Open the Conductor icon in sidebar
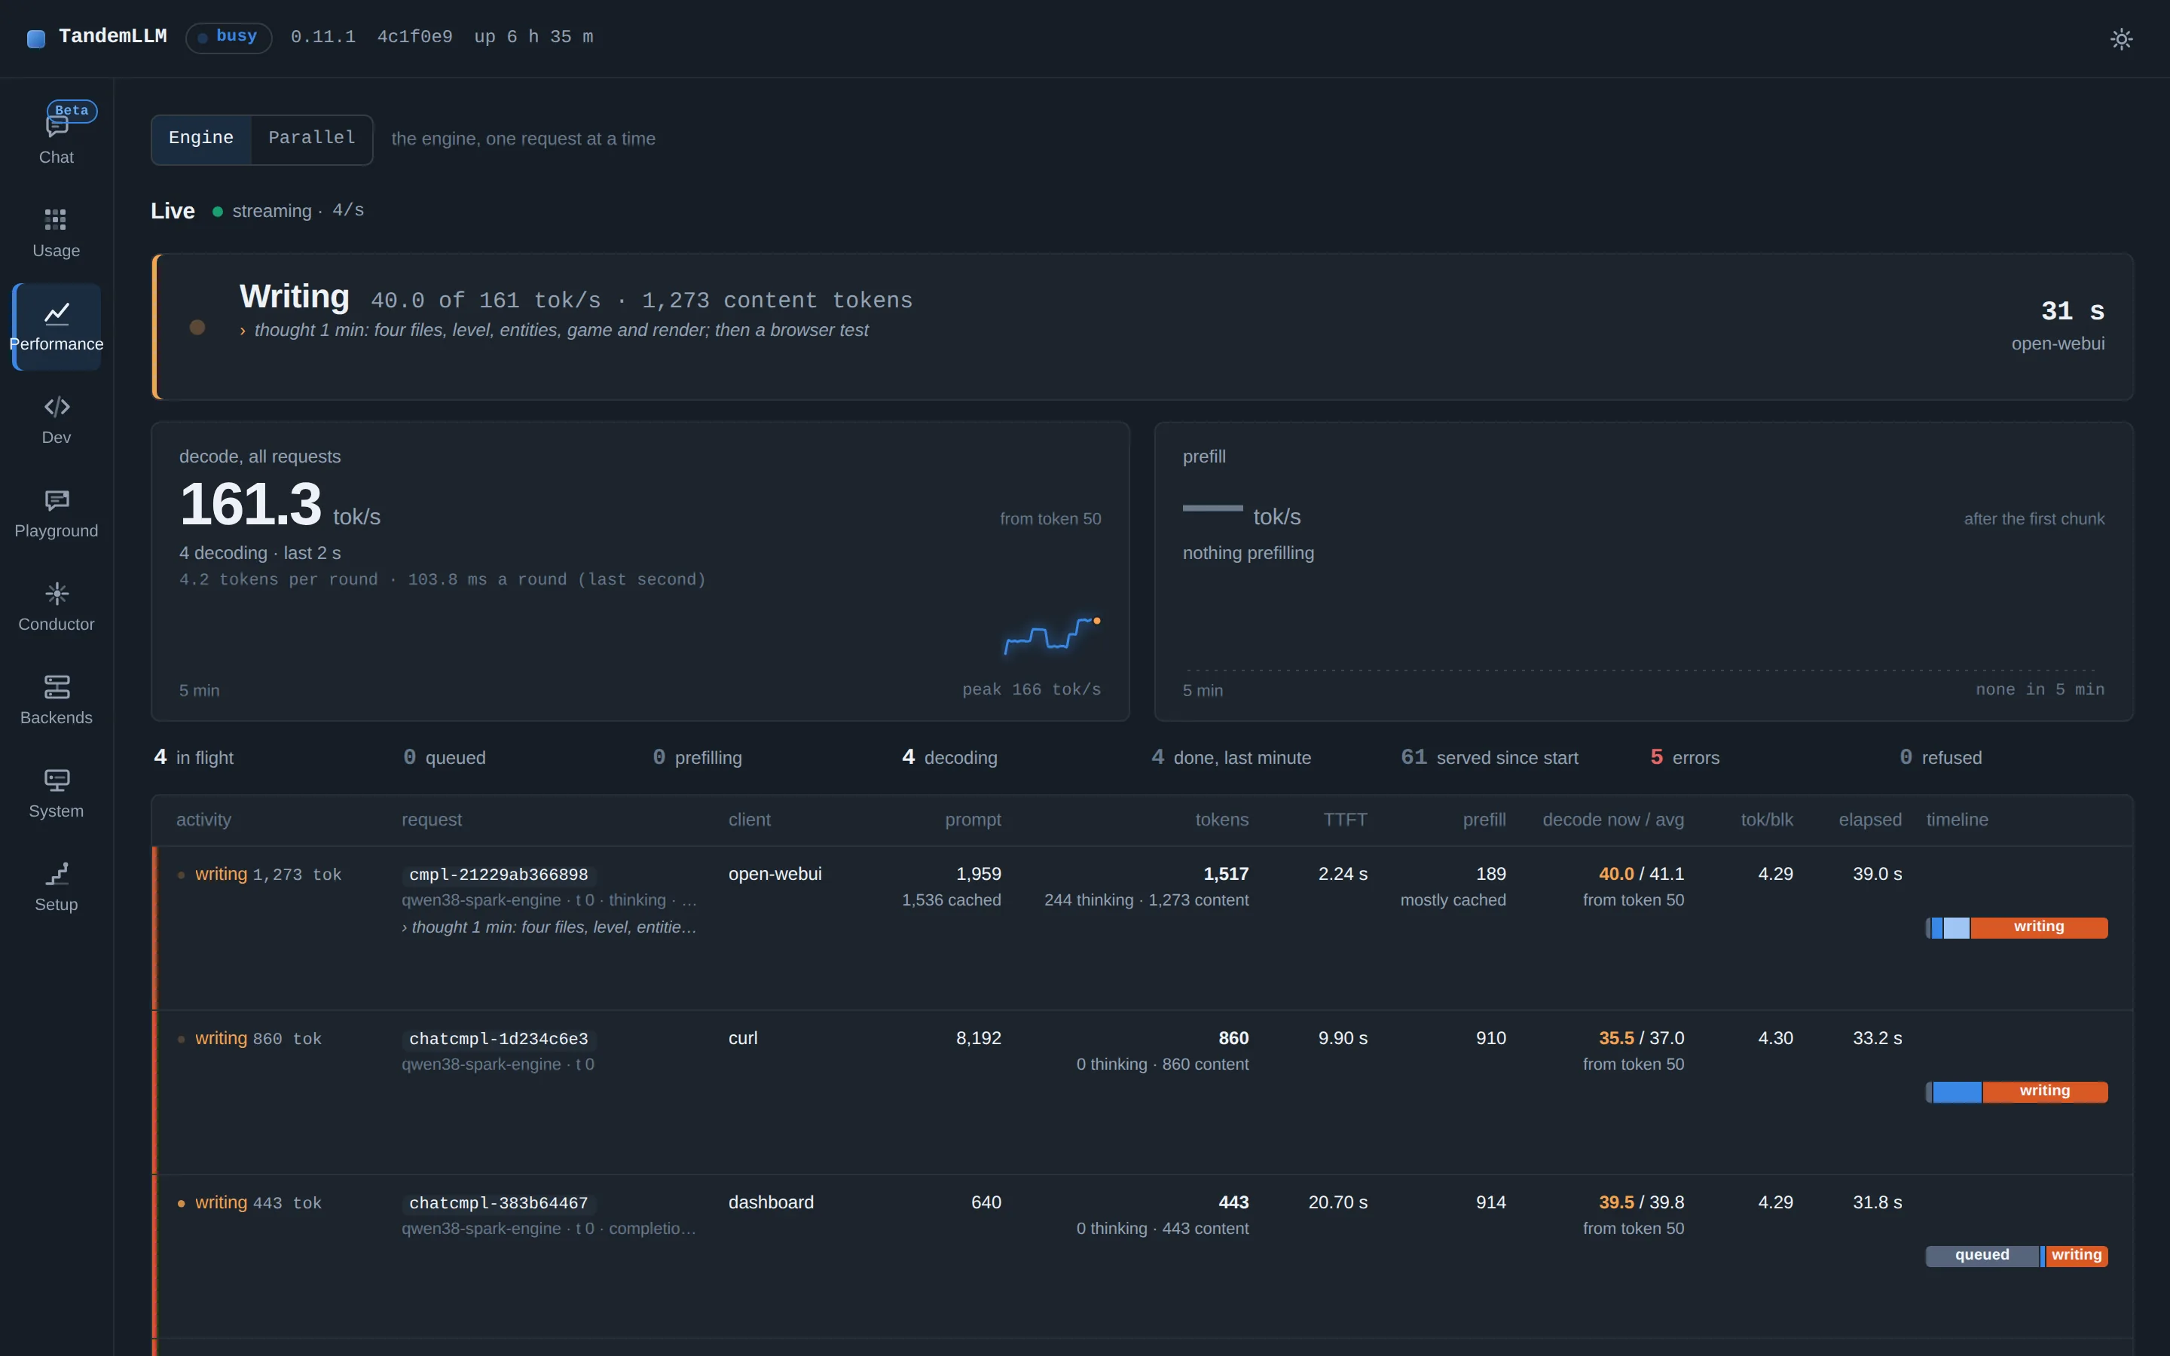2170x1356 pixels. click(x=57, y=593)
